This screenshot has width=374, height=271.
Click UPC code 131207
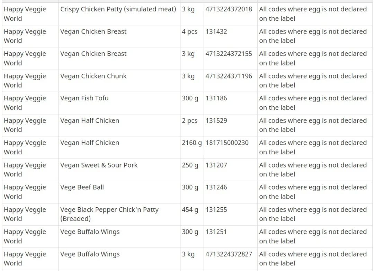pos(216,165)
